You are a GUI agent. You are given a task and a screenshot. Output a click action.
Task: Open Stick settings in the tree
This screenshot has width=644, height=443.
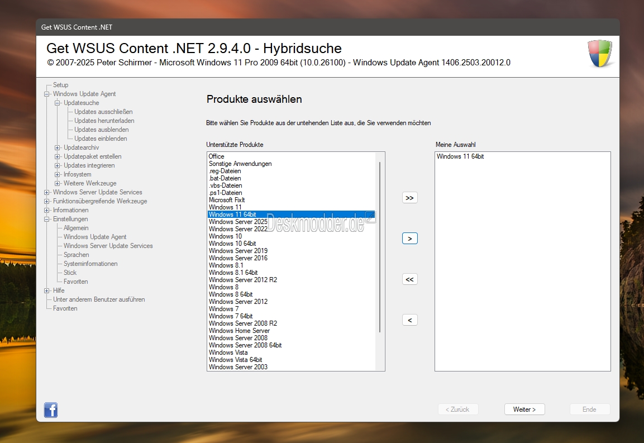tap(70, 273)
